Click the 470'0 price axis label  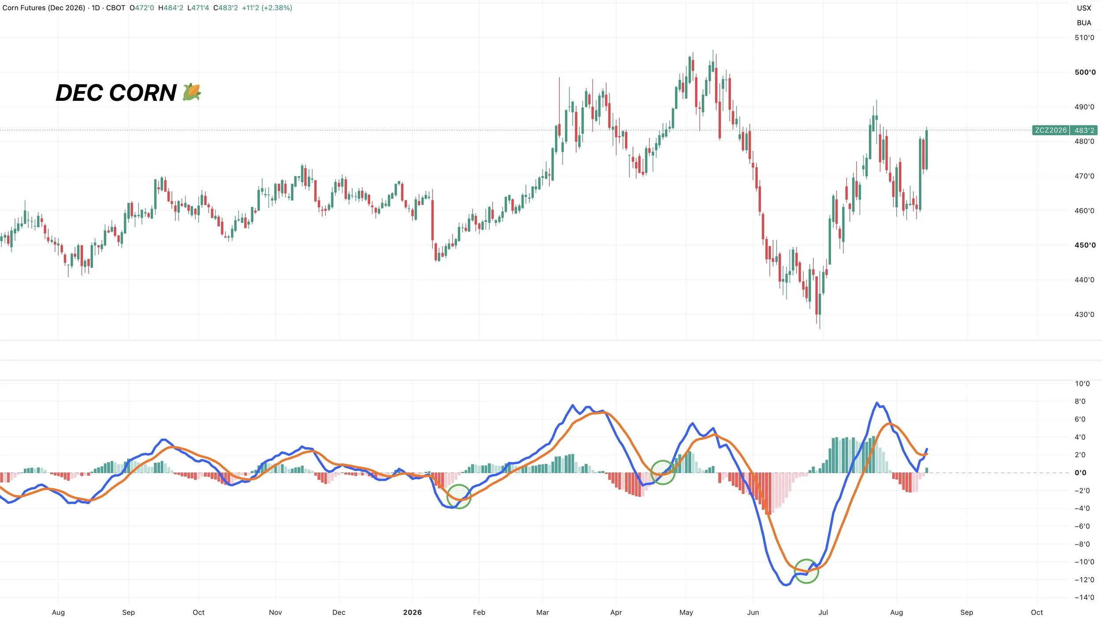(x=1084, y=176)
